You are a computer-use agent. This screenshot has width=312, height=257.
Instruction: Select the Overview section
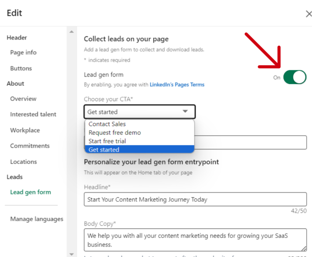pos(23,99)
